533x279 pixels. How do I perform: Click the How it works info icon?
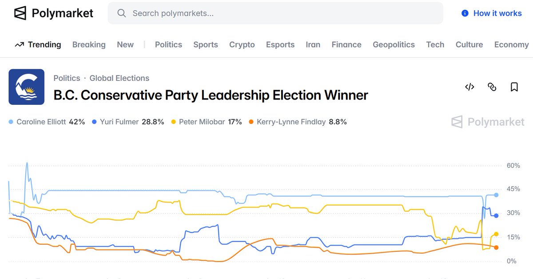(x=465, y=13)
